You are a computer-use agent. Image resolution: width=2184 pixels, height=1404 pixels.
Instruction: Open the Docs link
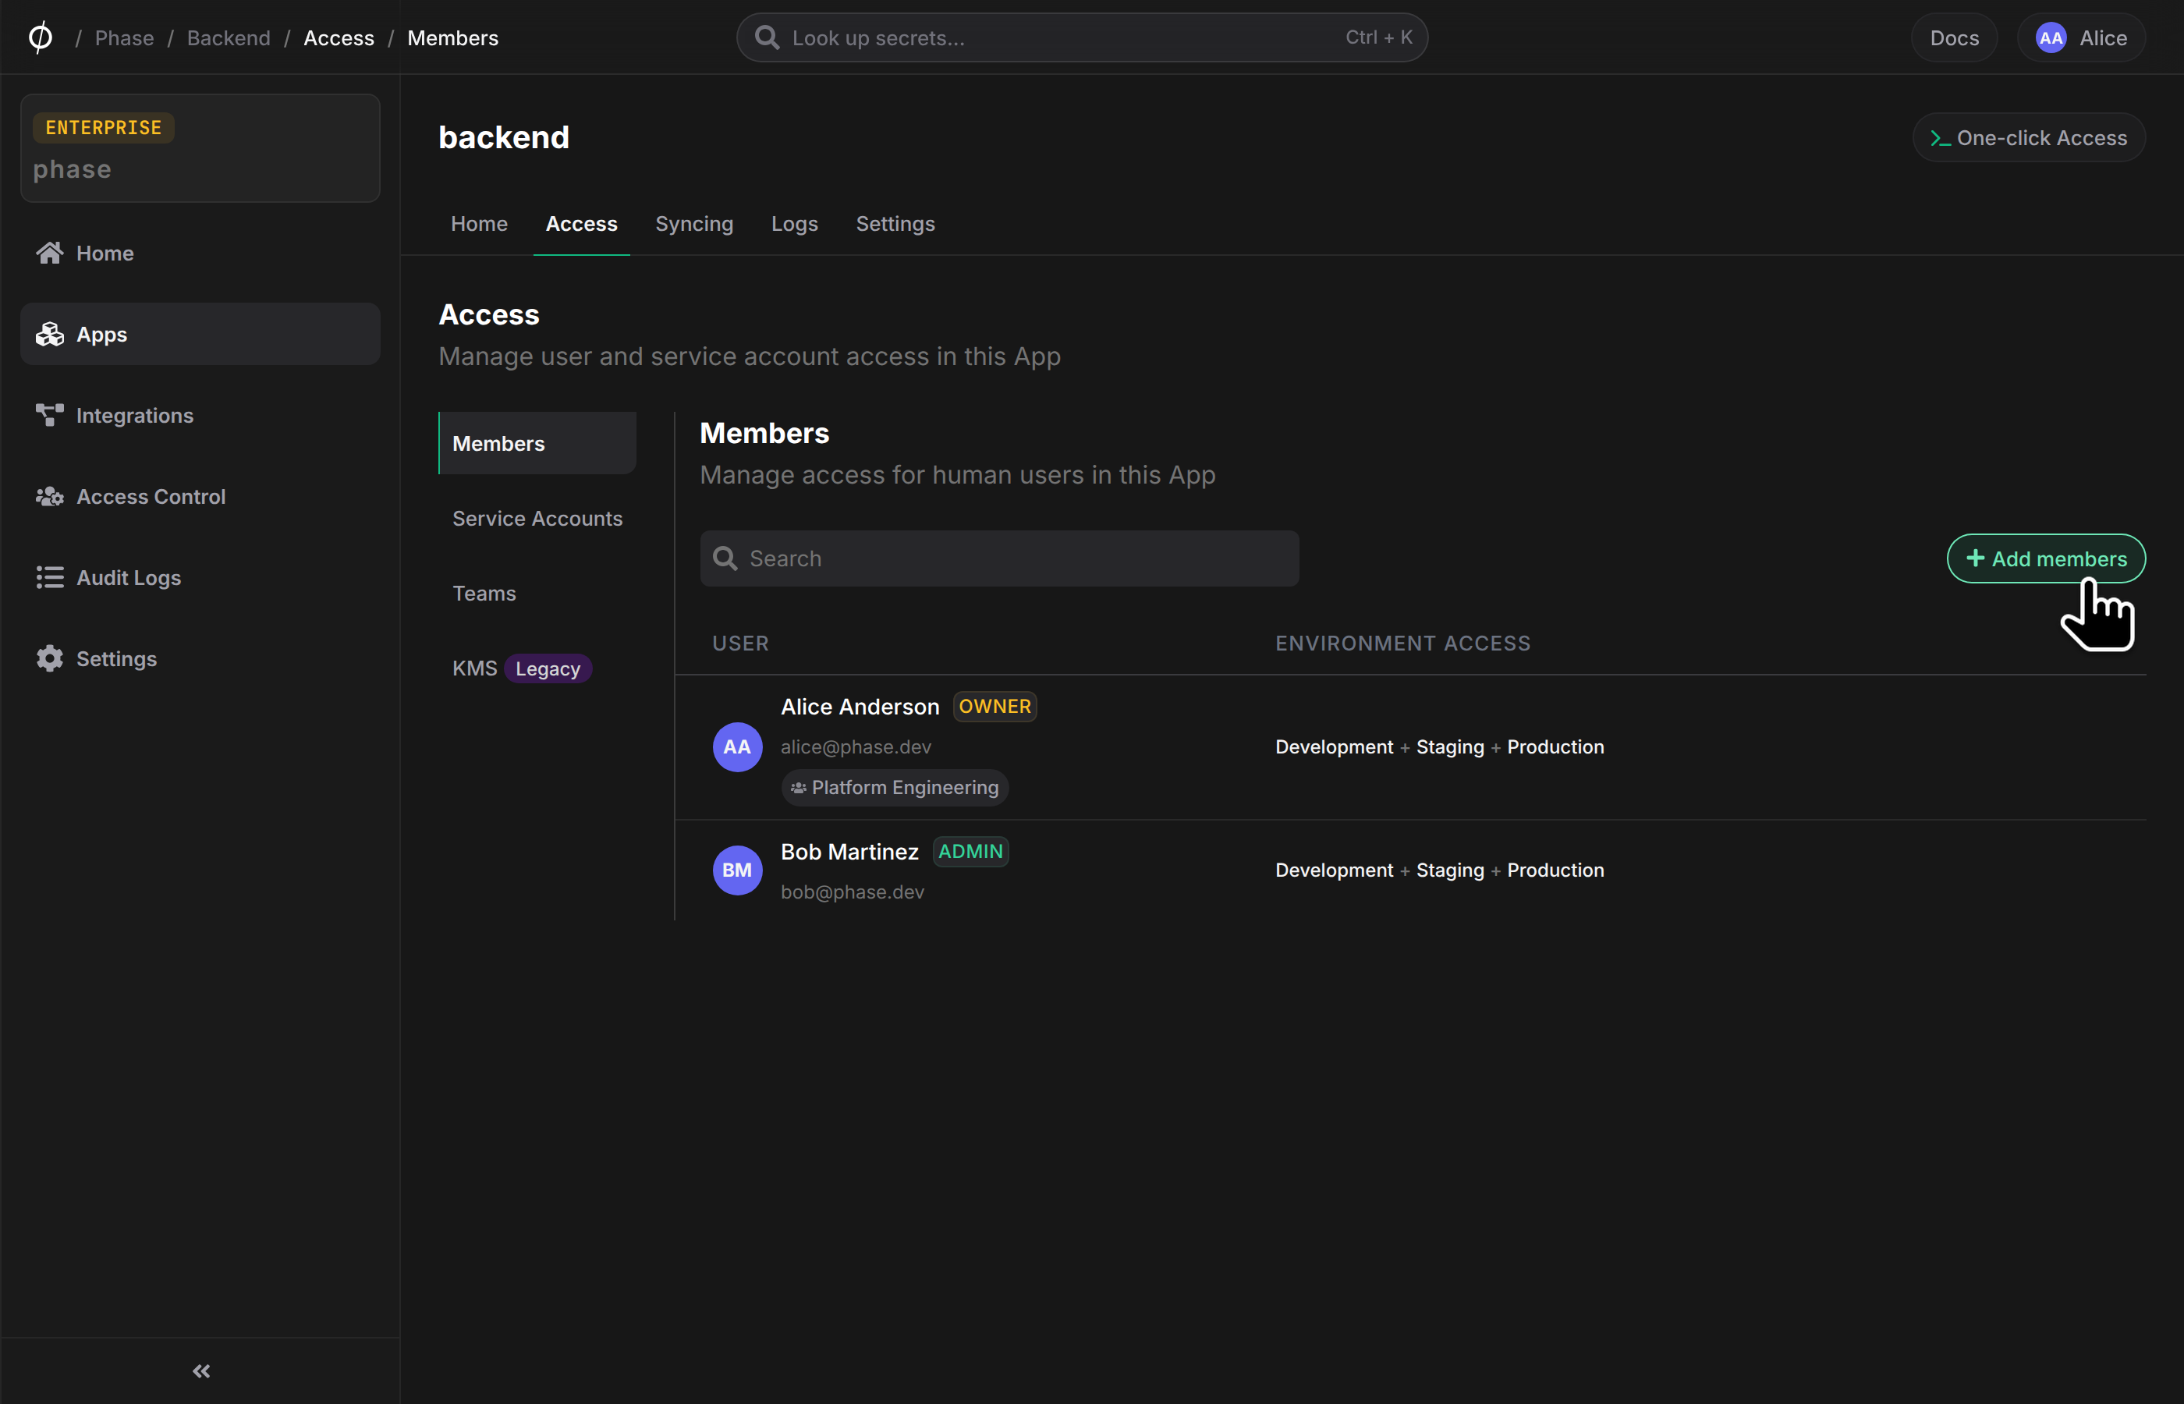[1953, 37]
